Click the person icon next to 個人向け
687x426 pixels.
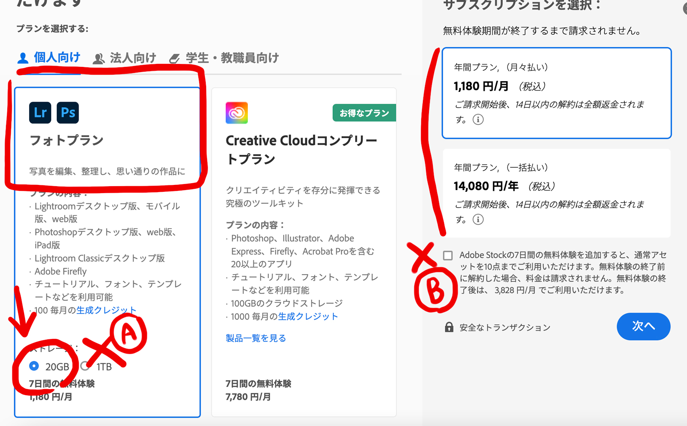[23, 58]
